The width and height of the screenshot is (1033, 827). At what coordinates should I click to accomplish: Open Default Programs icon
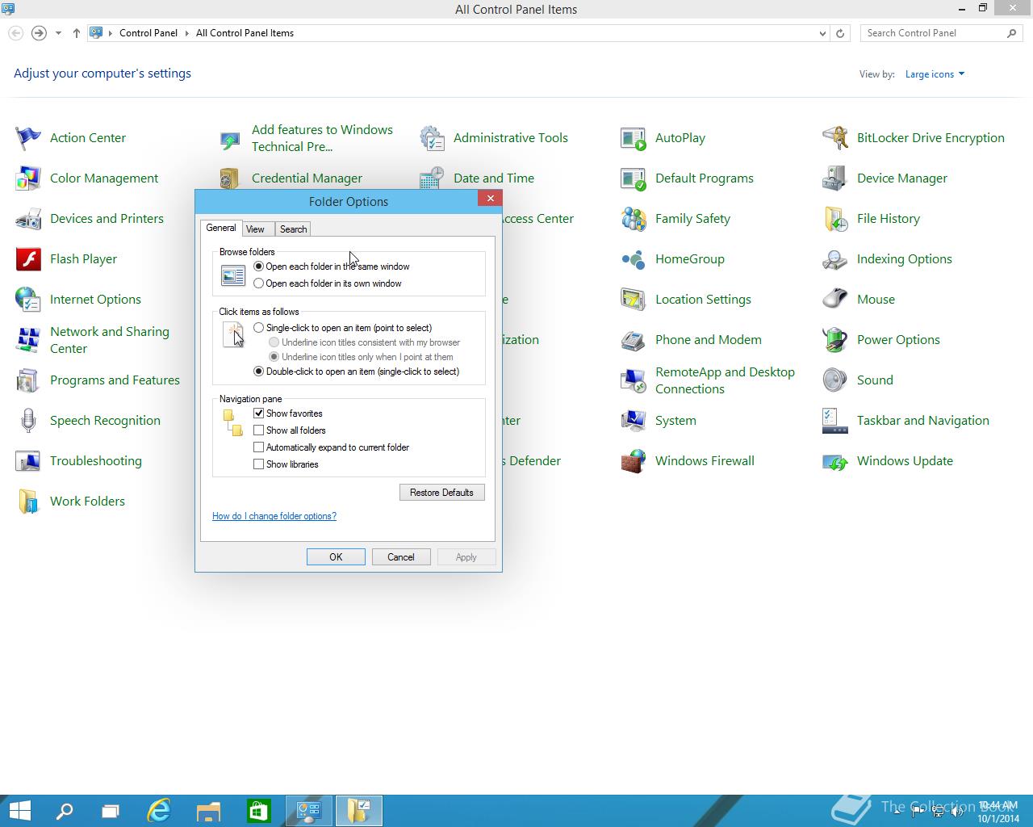click(x=634, y=178)
